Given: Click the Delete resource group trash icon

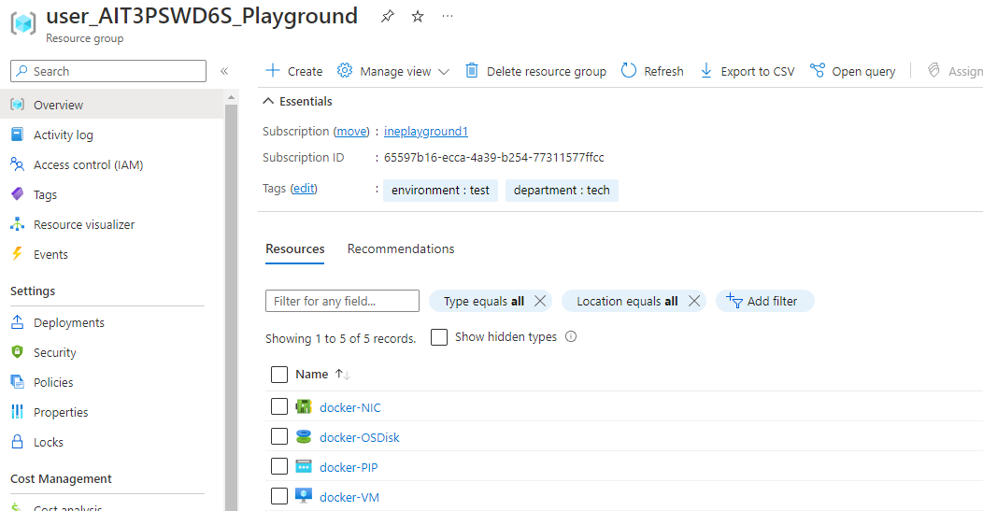Looking at the screenshot, I should (472, 71).
